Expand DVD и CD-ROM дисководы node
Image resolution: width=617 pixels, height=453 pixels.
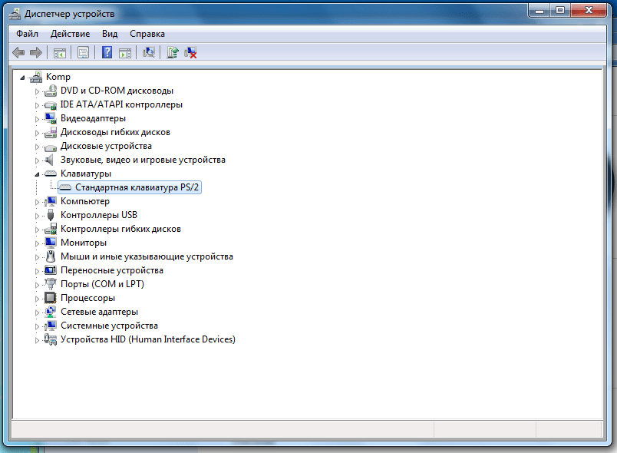[37, 91]
